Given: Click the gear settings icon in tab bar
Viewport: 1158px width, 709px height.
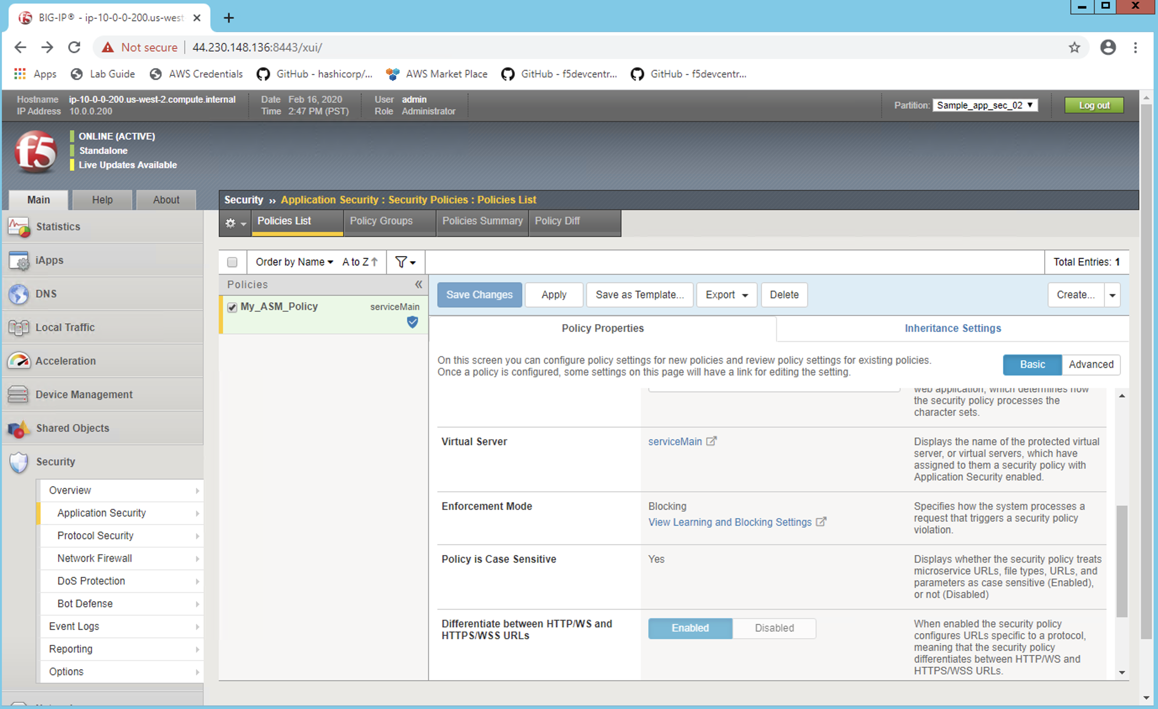Looking at the screenshot, I should (x=230, y=223).
